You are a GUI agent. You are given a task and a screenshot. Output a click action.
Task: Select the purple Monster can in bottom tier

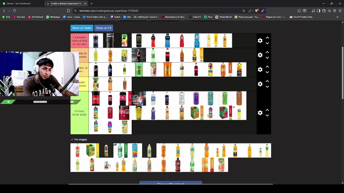(196, 98)
